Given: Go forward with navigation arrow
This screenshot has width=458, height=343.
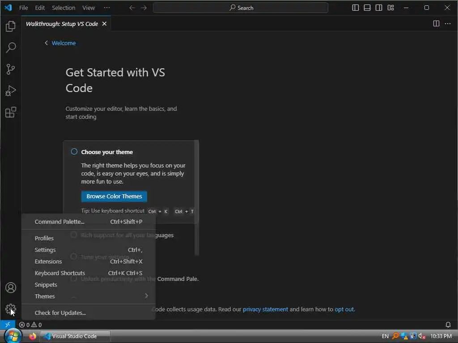Looking at the screenshot, I should 144,8.
